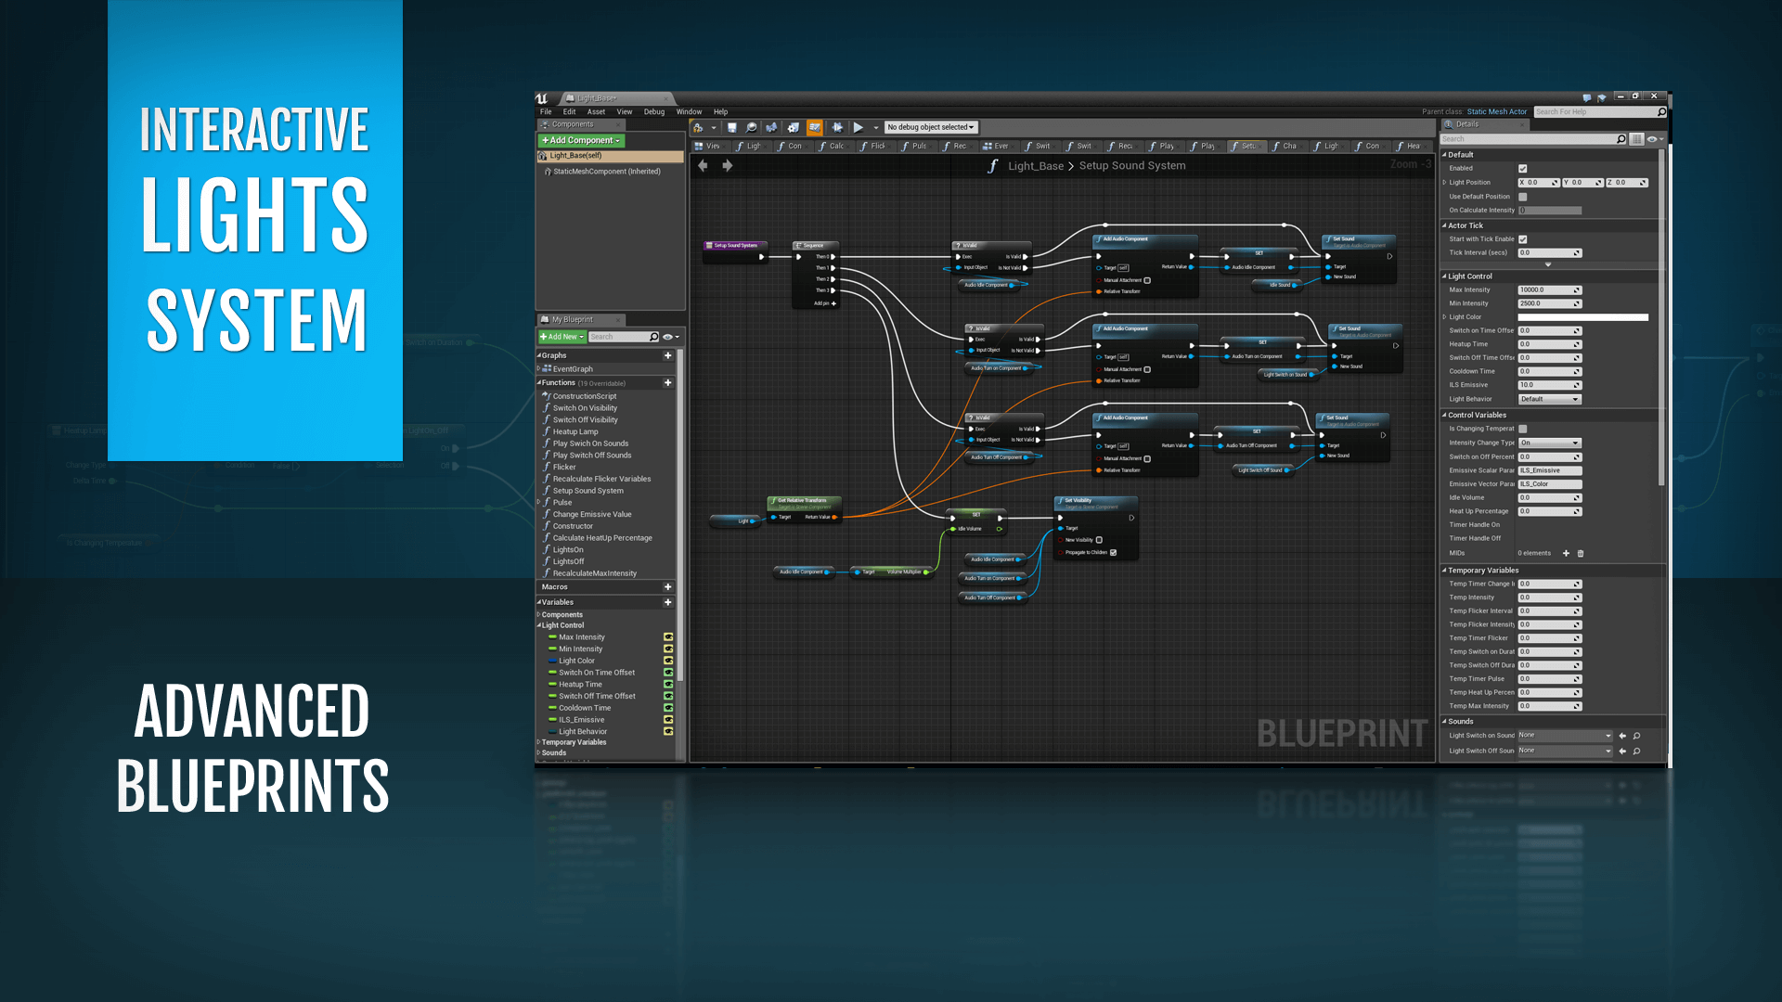1782x1002 pixels.
Task: Add a new variable with Variables plus icon
Action: click(667, 602)
